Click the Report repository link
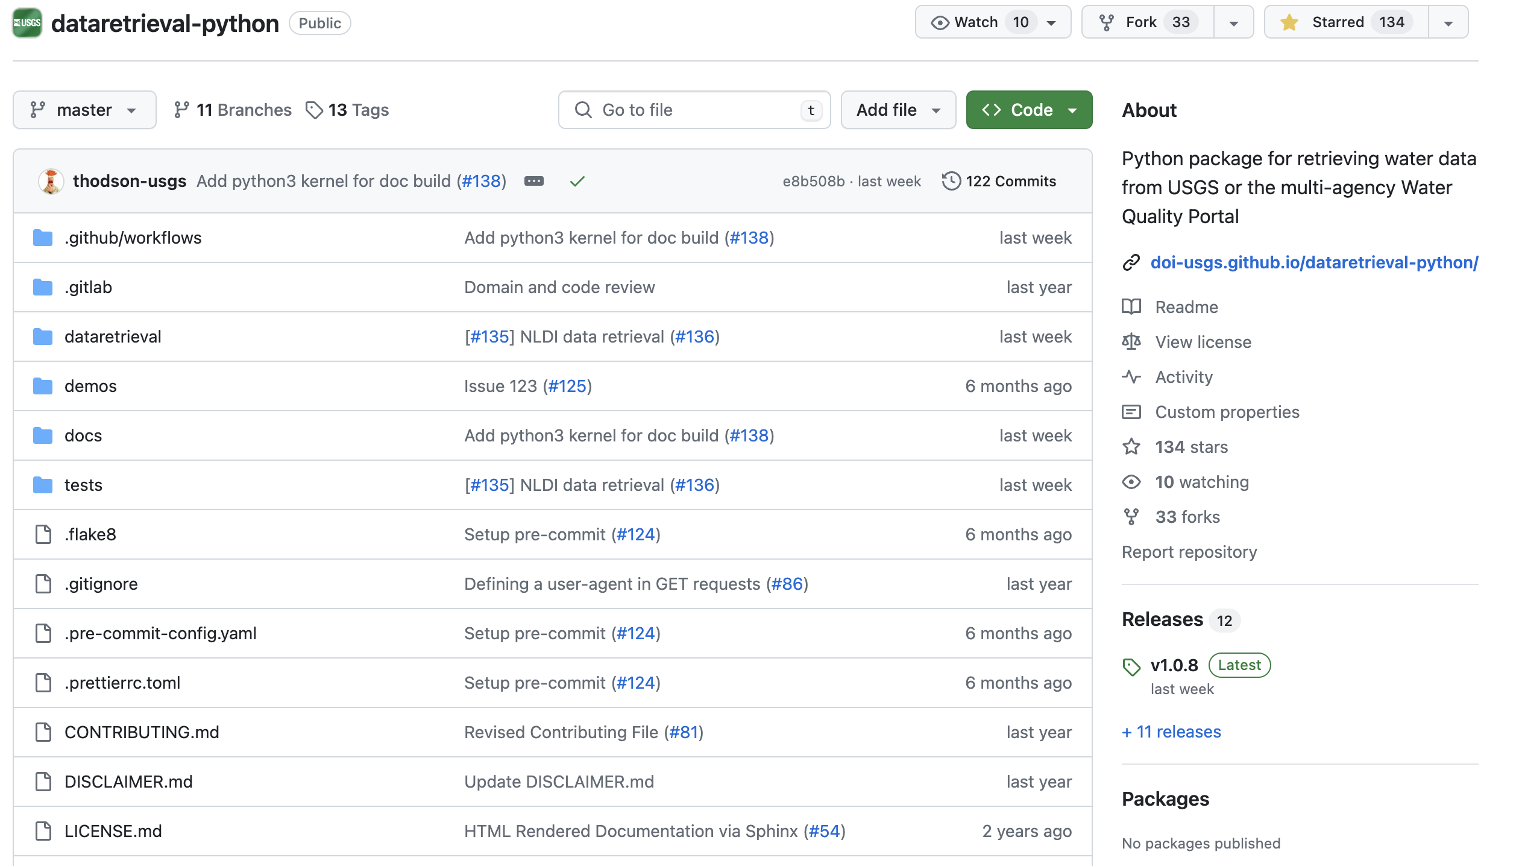This screenshot has height=866, width=1519. pyautogui.click(x=1189, y=552)
